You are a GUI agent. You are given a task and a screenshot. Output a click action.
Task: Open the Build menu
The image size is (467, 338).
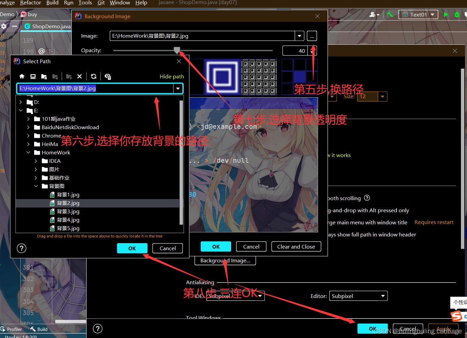pyautogui.click(x=52, y=3)
